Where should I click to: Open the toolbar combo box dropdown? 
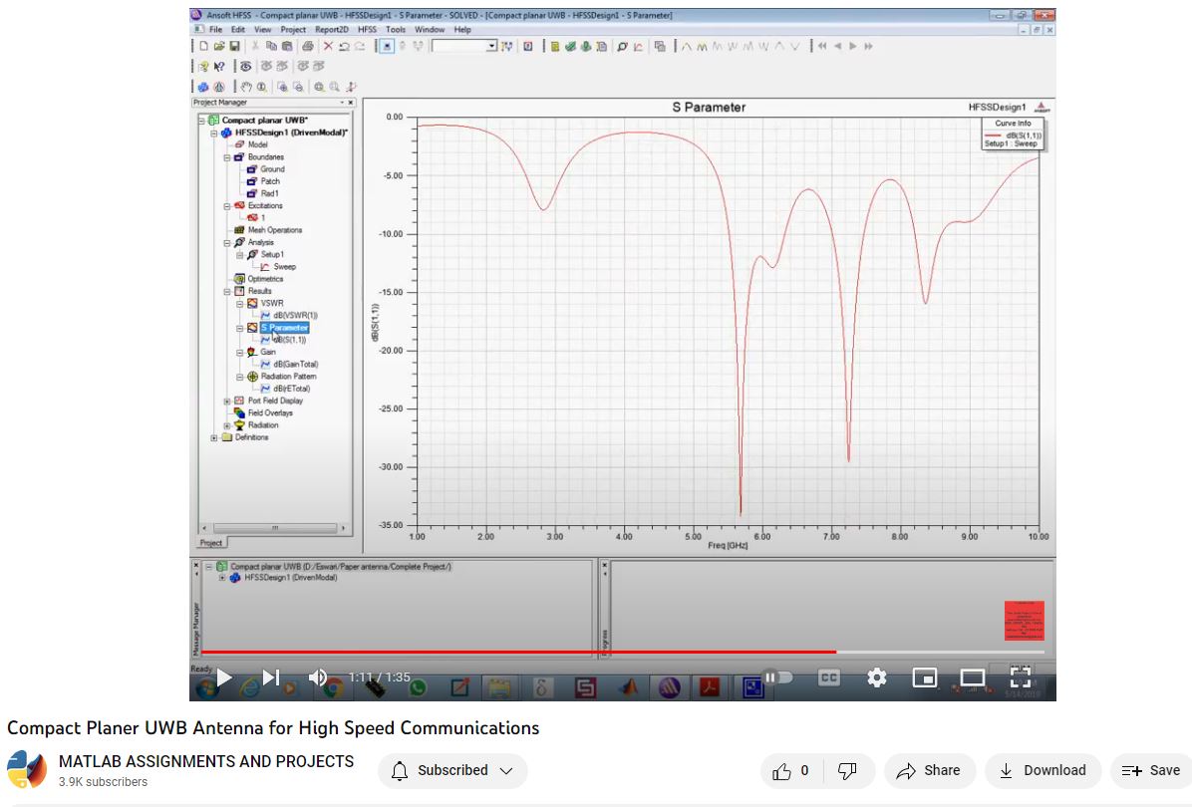(x=491, y=47)
